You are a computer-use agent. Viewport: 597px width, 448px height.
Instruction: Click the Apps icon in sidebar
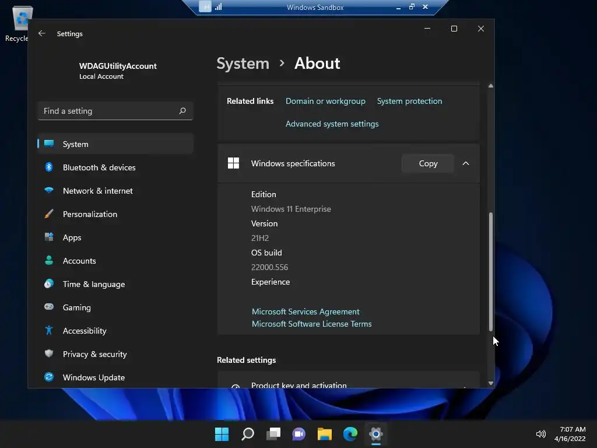click(x=49, y=237)
